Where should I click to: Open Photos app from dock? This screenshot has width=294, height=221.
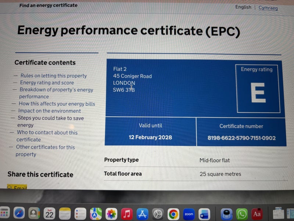111,213
